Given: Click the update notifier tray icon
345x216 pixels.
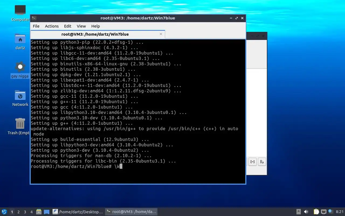Looking at the screenshot, I should click(330, 212).
